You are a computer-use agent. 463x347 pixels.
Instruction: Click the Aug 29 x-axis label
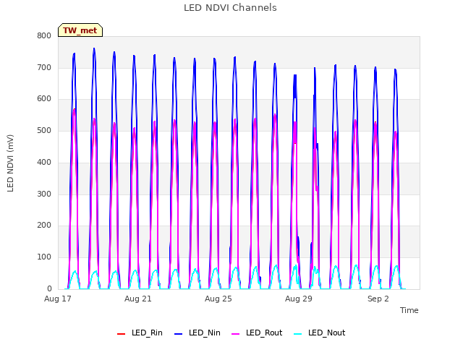[x=299, y=299]
